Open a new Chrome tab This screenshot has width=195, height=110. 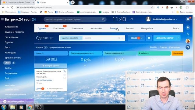point(73,2)
